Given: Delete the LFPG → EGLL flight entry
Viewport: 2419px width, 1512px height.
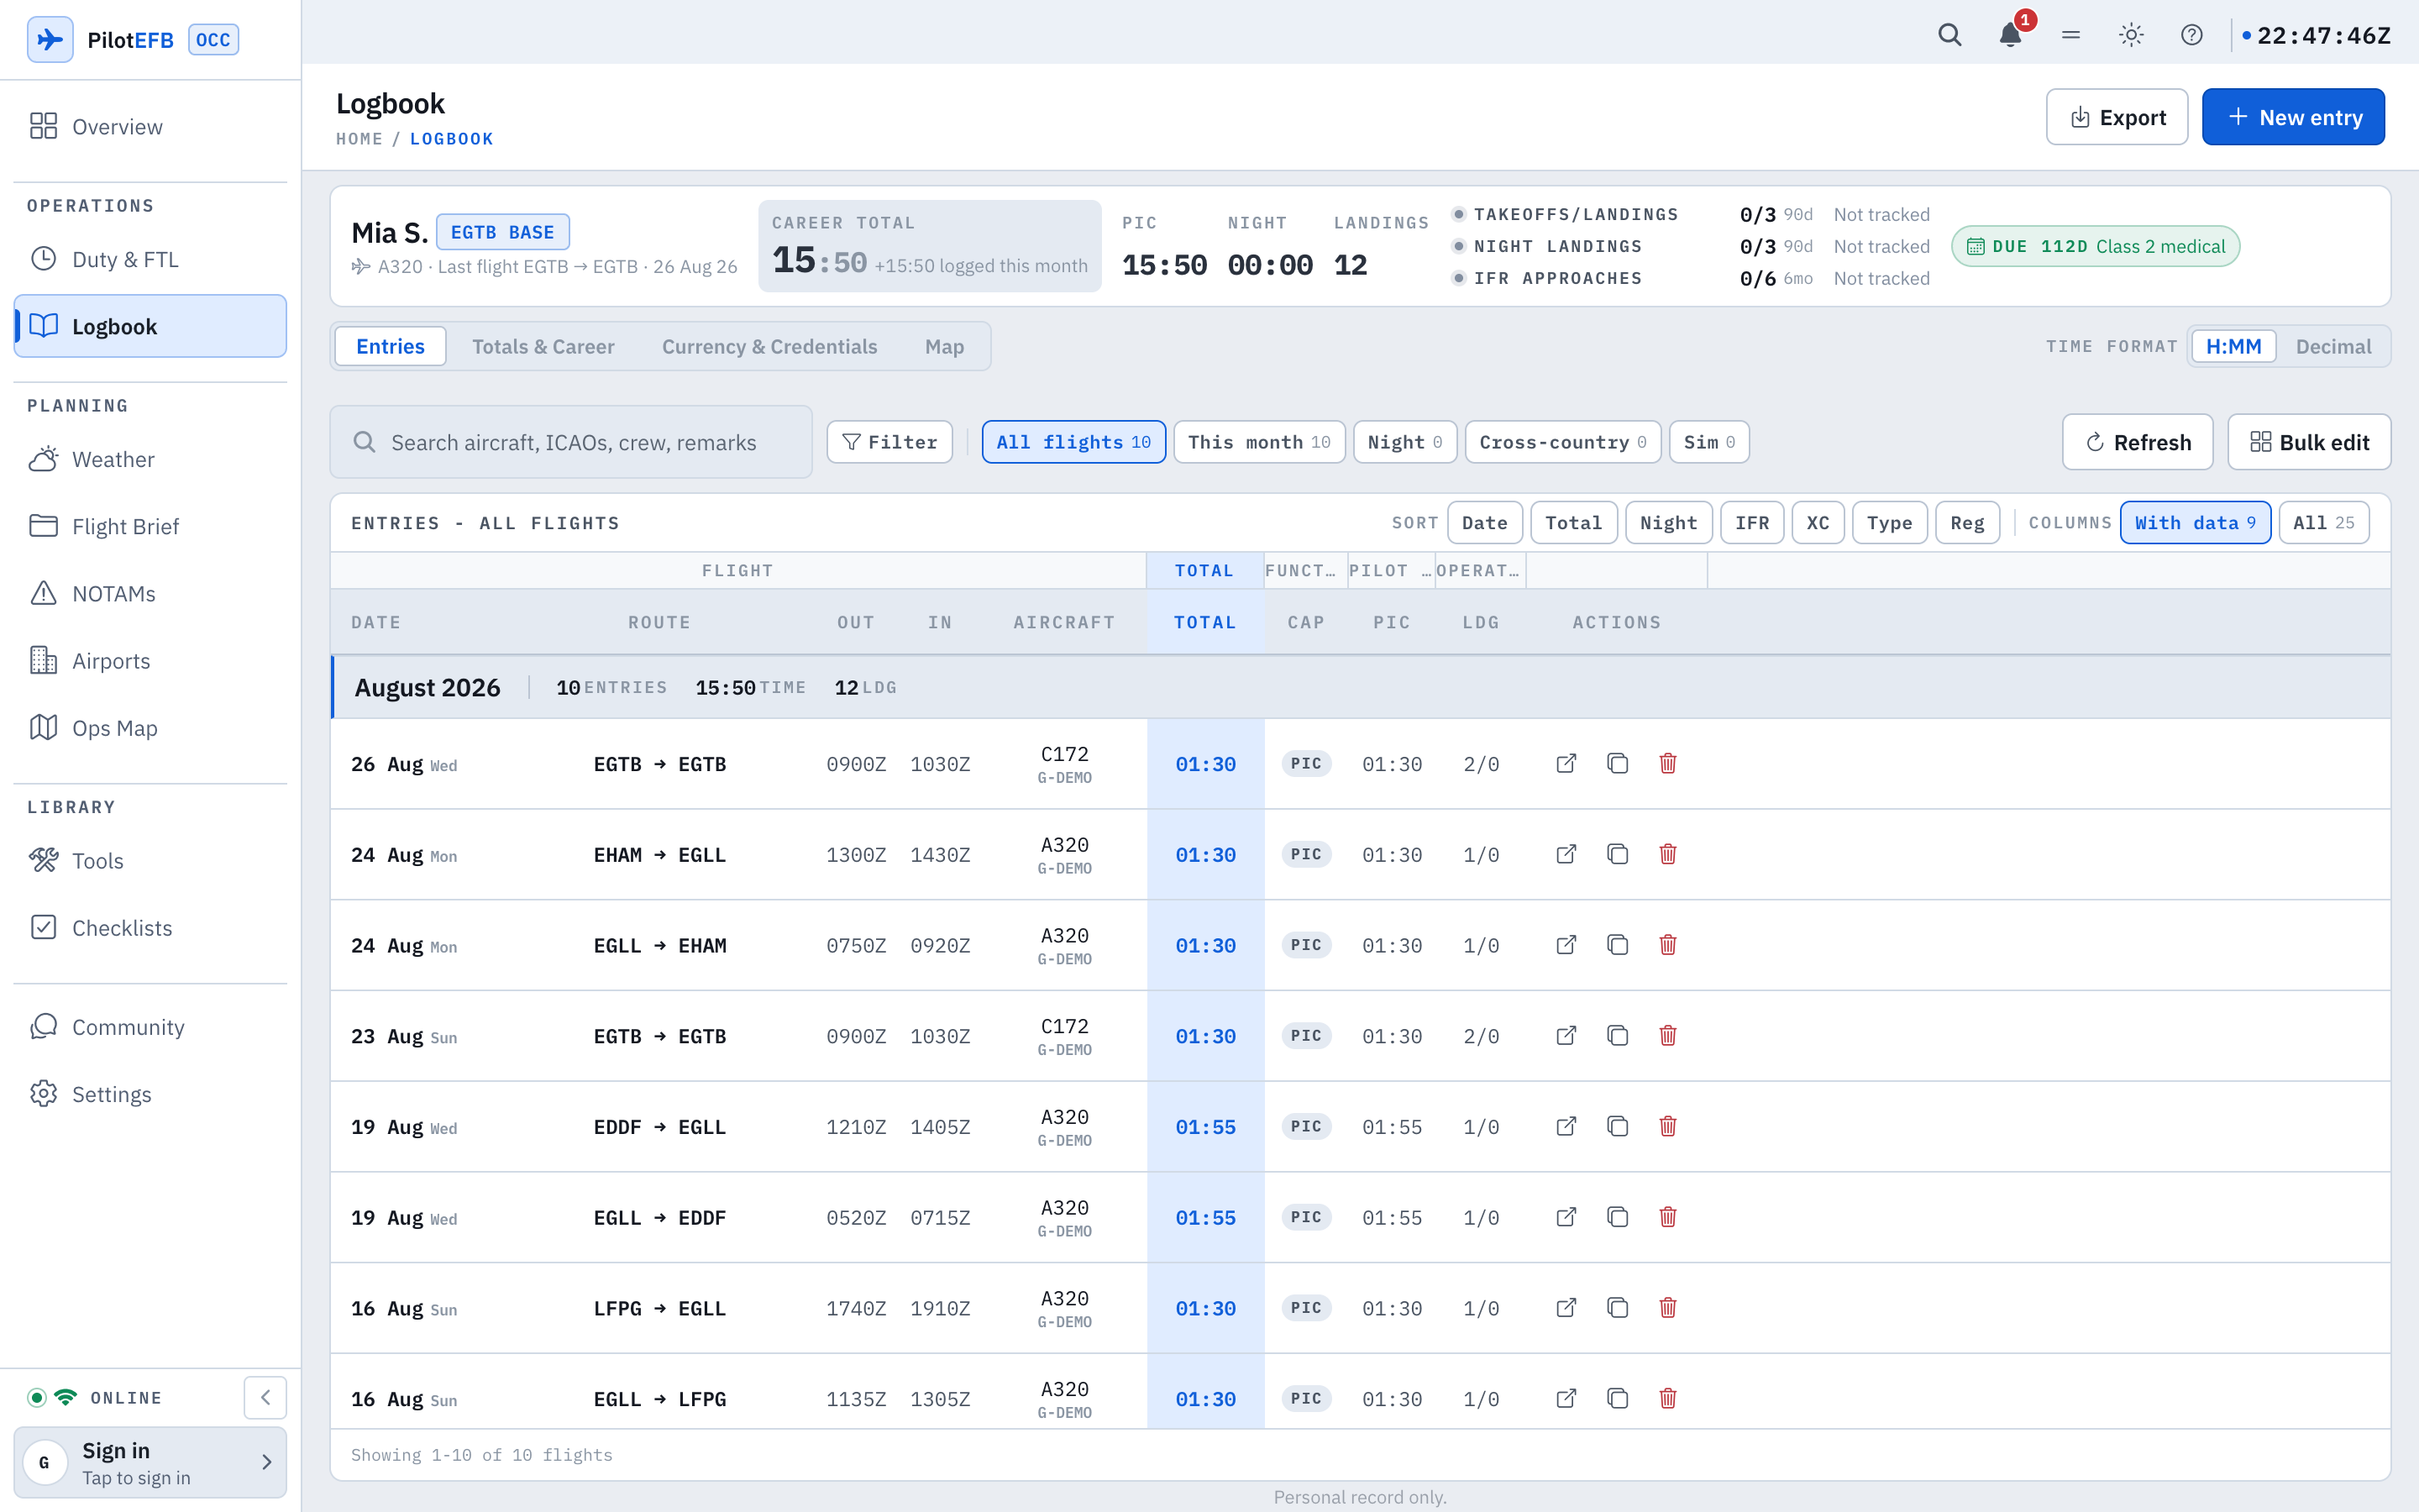Looking at the screenshot, I should click(1667, 1308).
